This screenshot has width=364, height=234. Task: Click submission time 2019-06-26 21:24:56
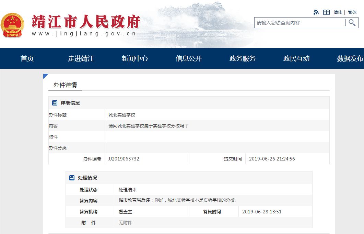272,159
